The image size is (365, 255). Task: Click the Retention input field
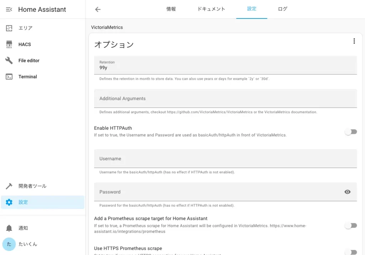225,65
